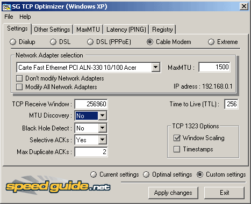251x204 pixels.
Task: Click the MaxMTU input field
Action: click(x=214, y=67)
